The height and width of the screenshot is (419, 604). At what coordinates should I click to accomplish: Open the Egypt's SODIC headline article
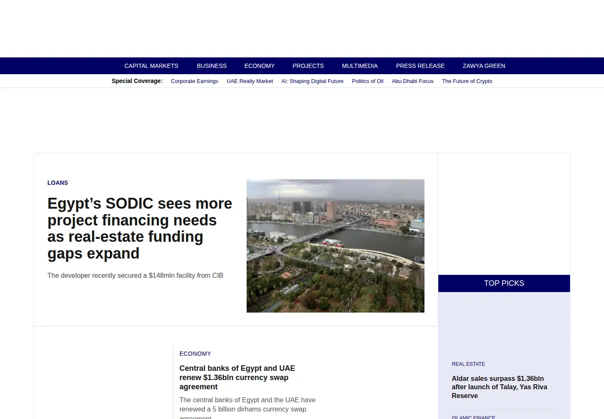[140, 228]
